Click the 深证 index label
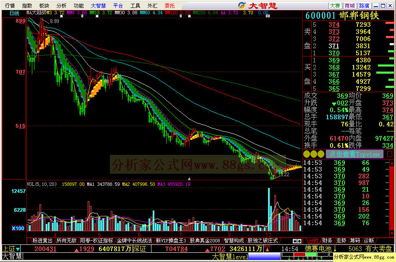The height and width of the screenshot is (262, 396). coord(139,249)
